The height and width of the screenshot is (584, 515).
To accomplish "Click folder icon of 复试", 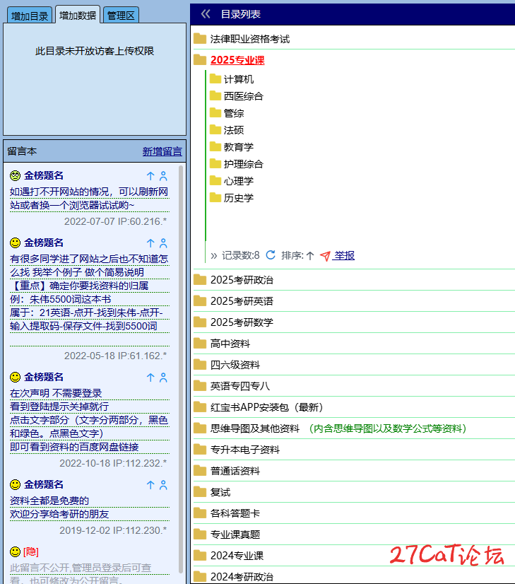I will [x=200, y=492].
